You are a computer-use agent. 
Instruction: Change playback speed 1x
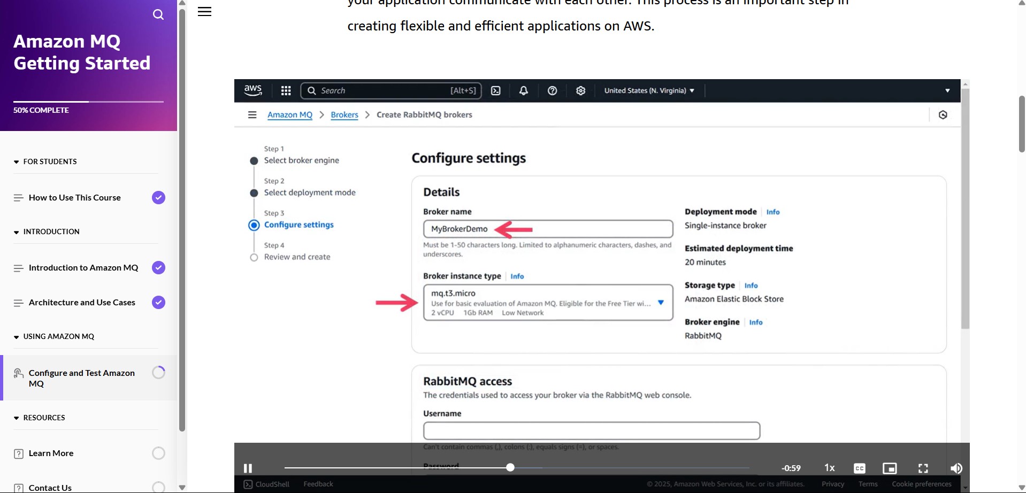pos(830,468)
